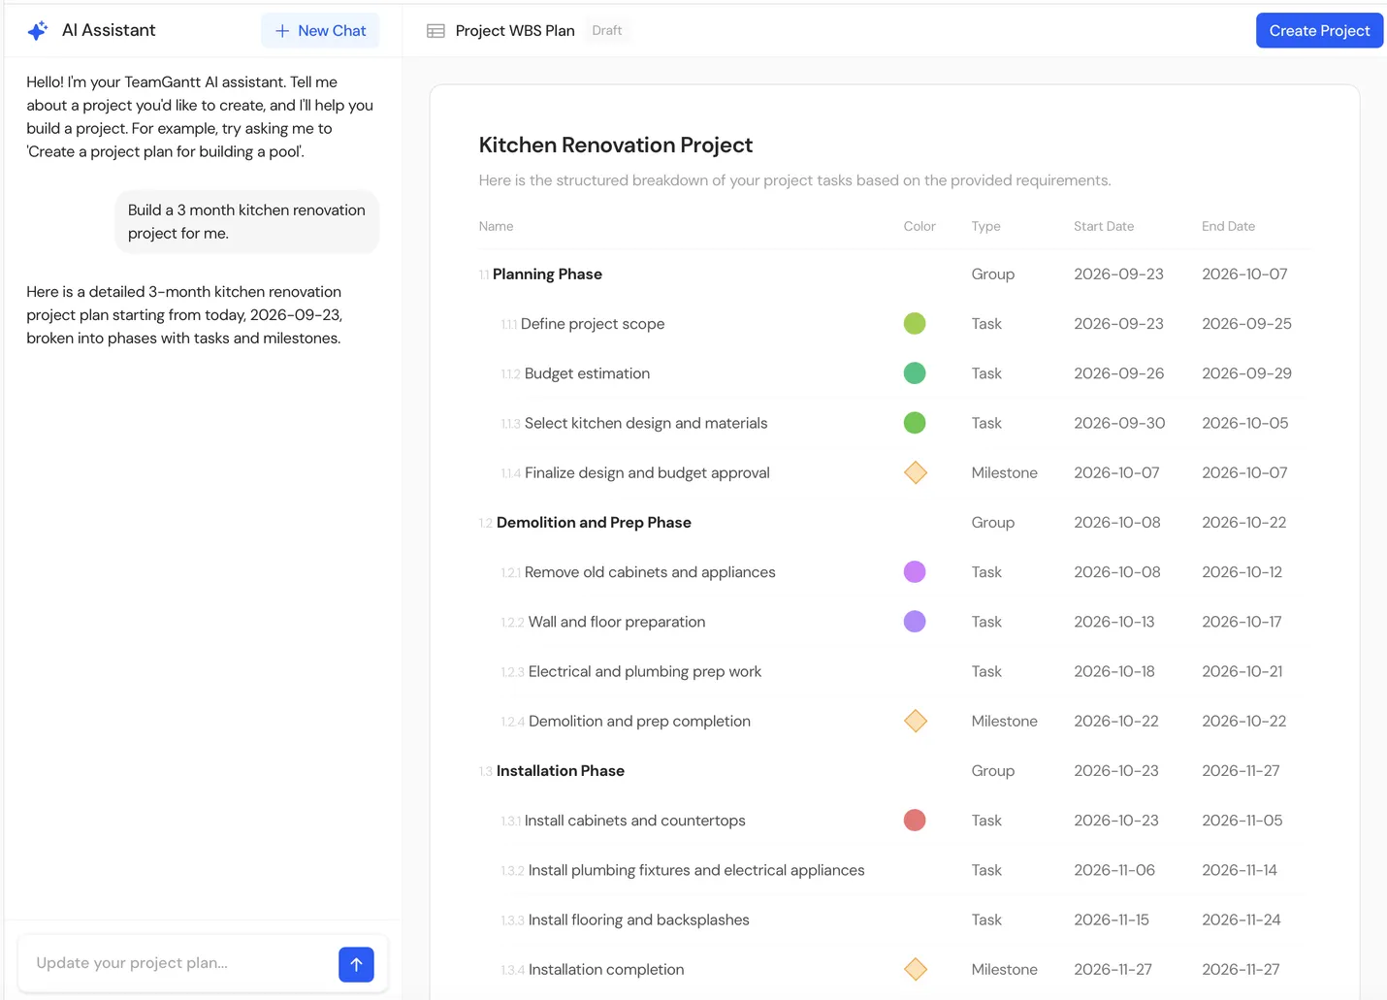This screenshot has width=1387, height=1000.
Task: Click start date 2026-11-15 for flooring task
Action: pos(1112,919)
